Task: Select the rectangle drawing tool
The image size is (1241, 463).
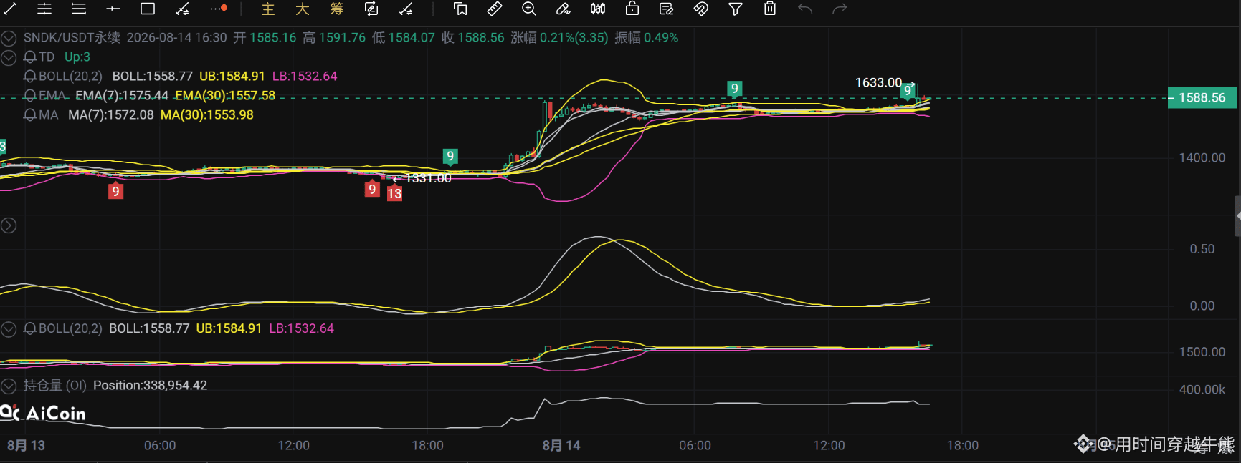Action: [x=148, y=9]
